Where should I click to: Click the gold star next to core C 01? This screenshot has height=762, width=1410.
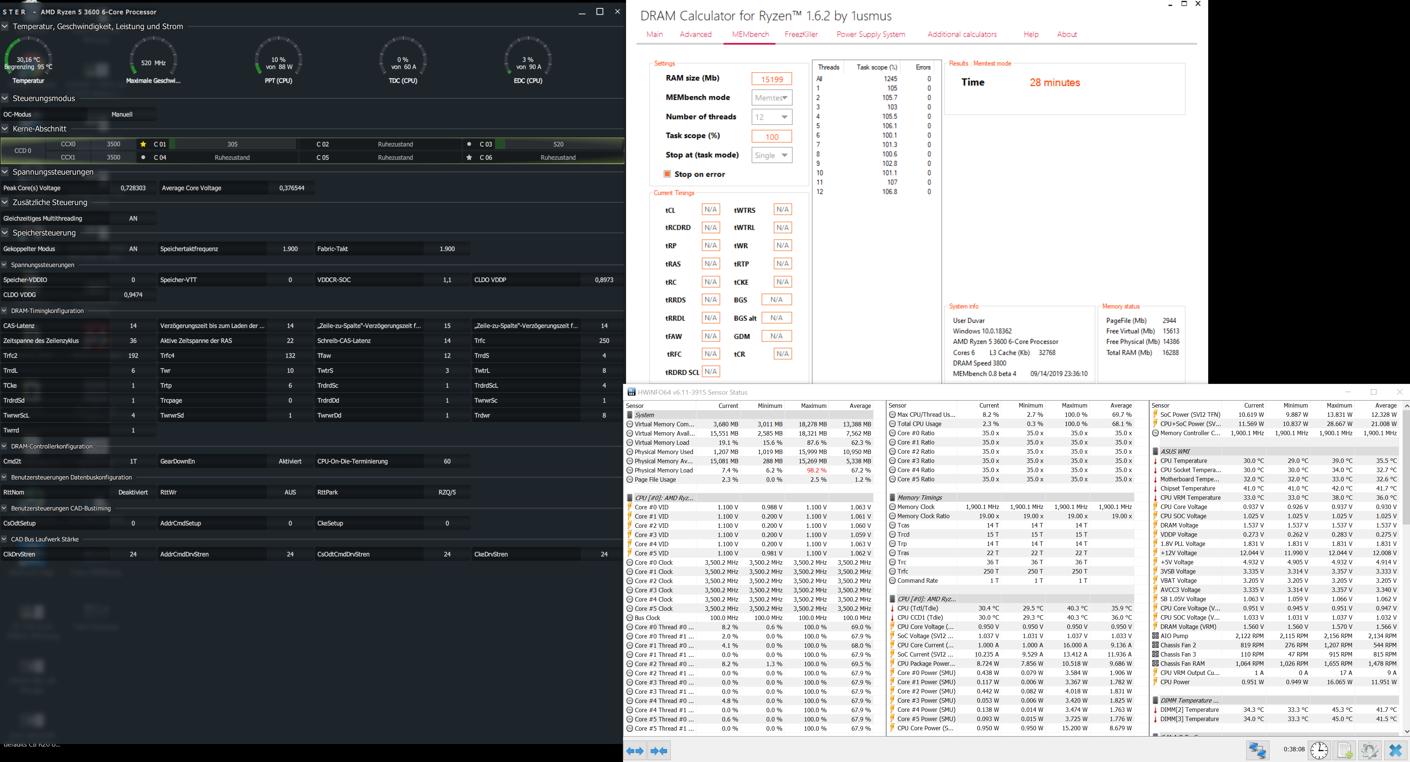(x=144, y=145)
